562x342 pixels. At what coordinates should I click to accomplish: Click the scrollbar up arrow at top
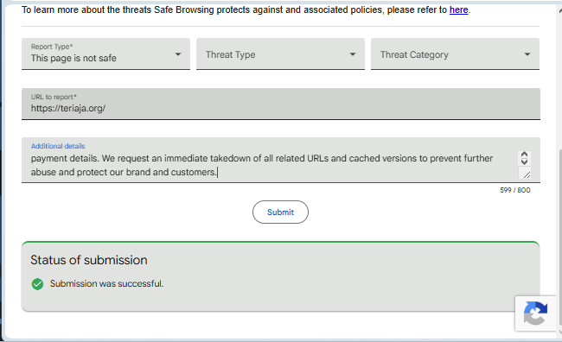pos(560,10)
